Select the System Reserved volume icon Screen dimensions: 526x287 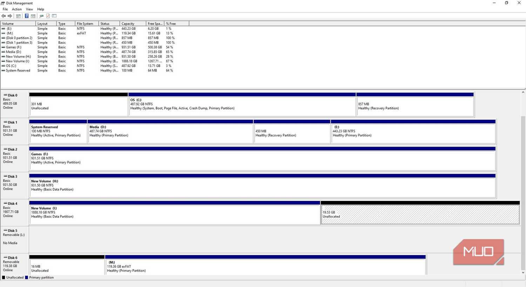(x=4, y=70)
